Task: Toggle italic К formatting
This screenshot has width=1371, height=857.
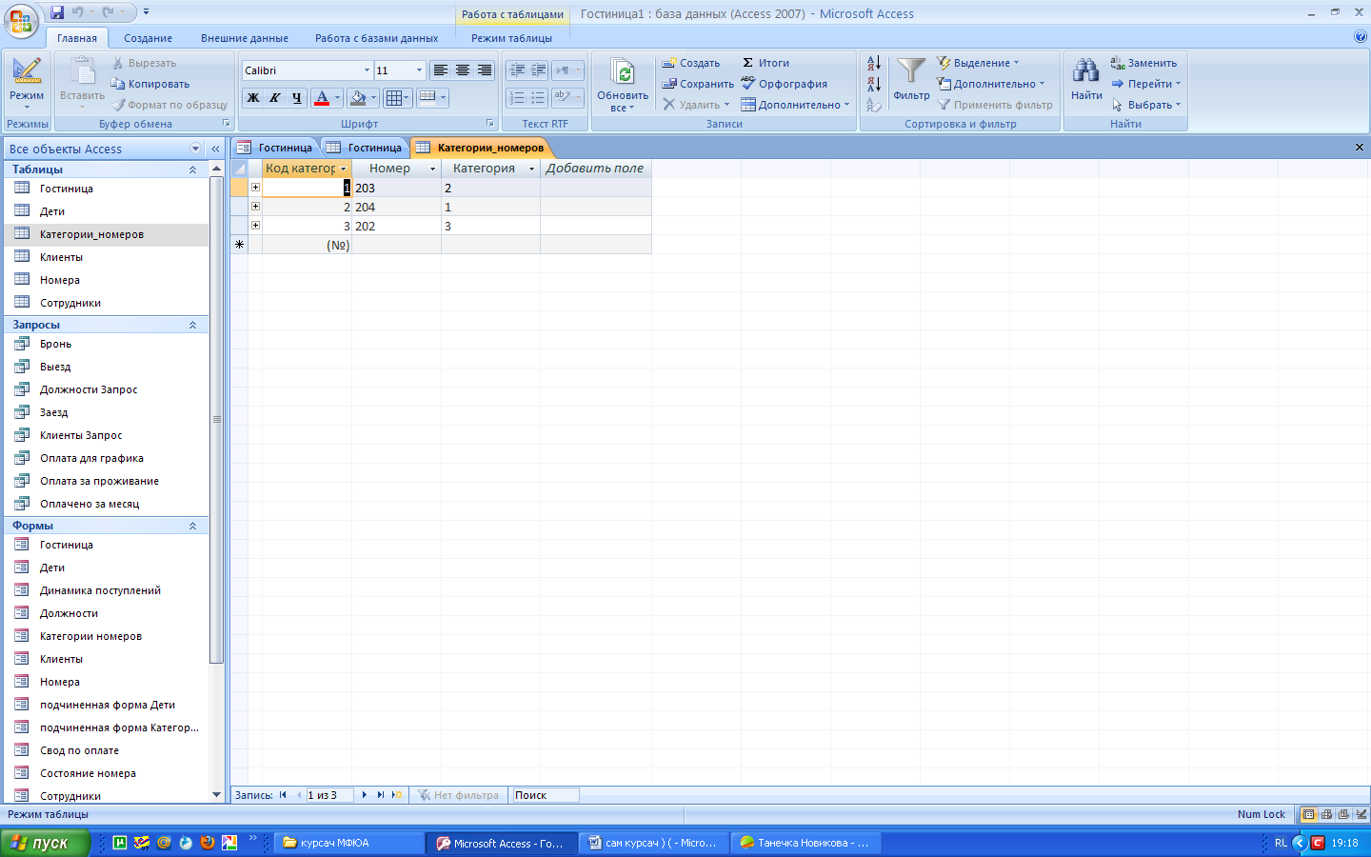Action: (x=275, y=97)
